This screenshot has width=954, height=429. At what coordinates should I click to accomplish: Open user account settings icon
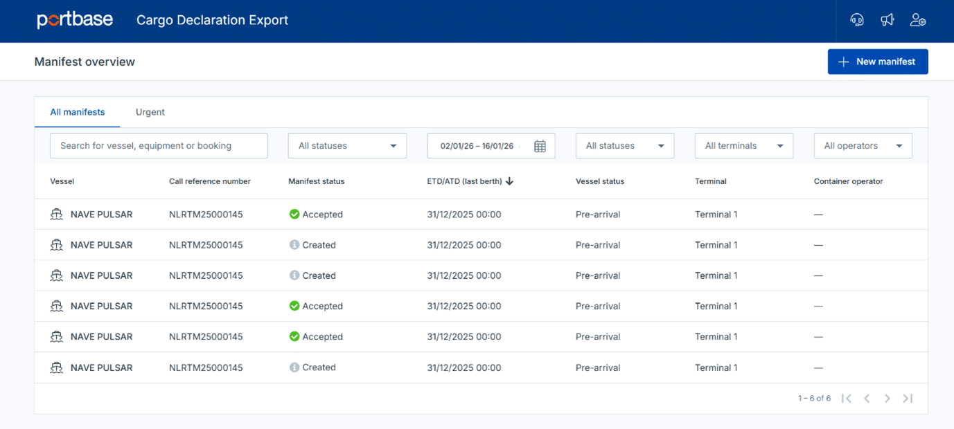tap(918, 20)
